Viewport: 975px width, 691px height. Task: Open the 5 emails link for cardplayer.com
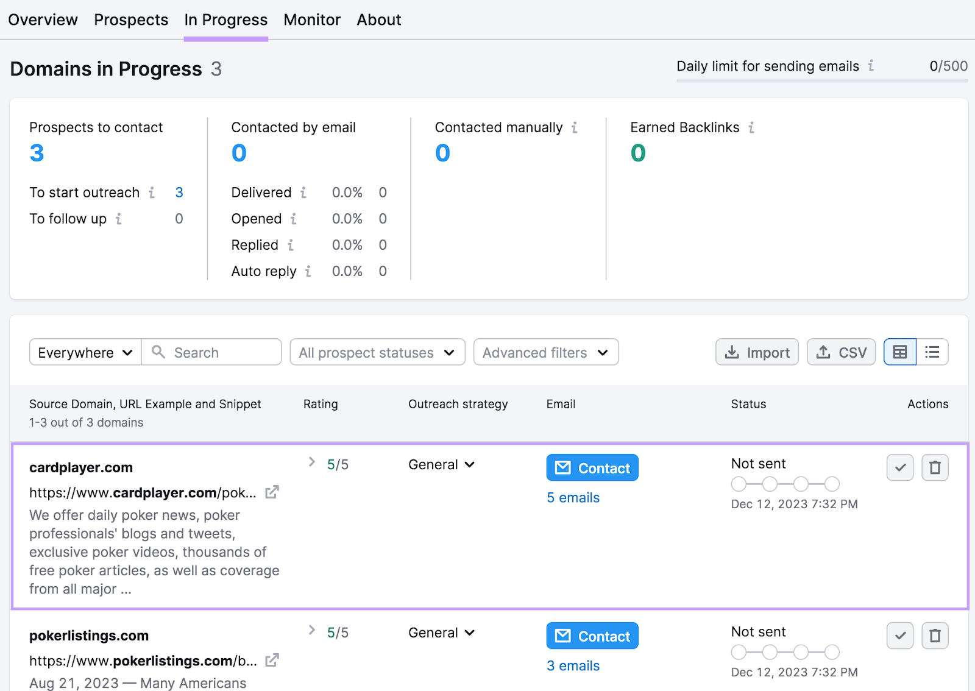pyautogui.click(x=572, y=497)
